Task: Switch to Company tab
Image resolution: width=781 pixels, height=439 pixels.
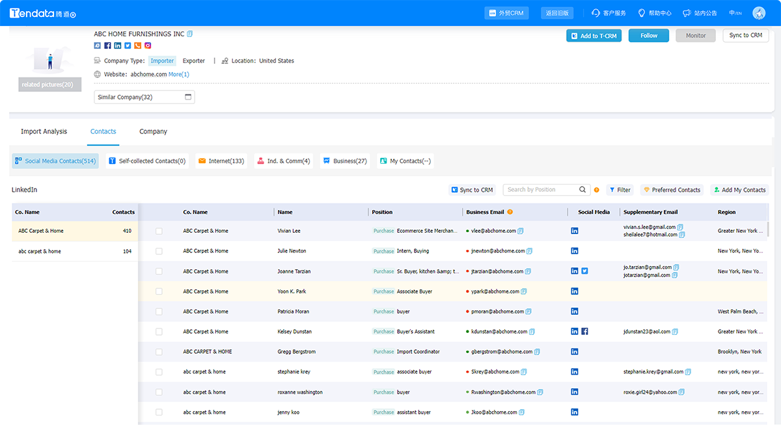Action: pos(153,131)
